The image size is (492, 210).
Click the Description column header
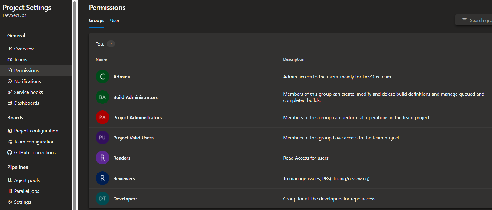coord(294,59)
